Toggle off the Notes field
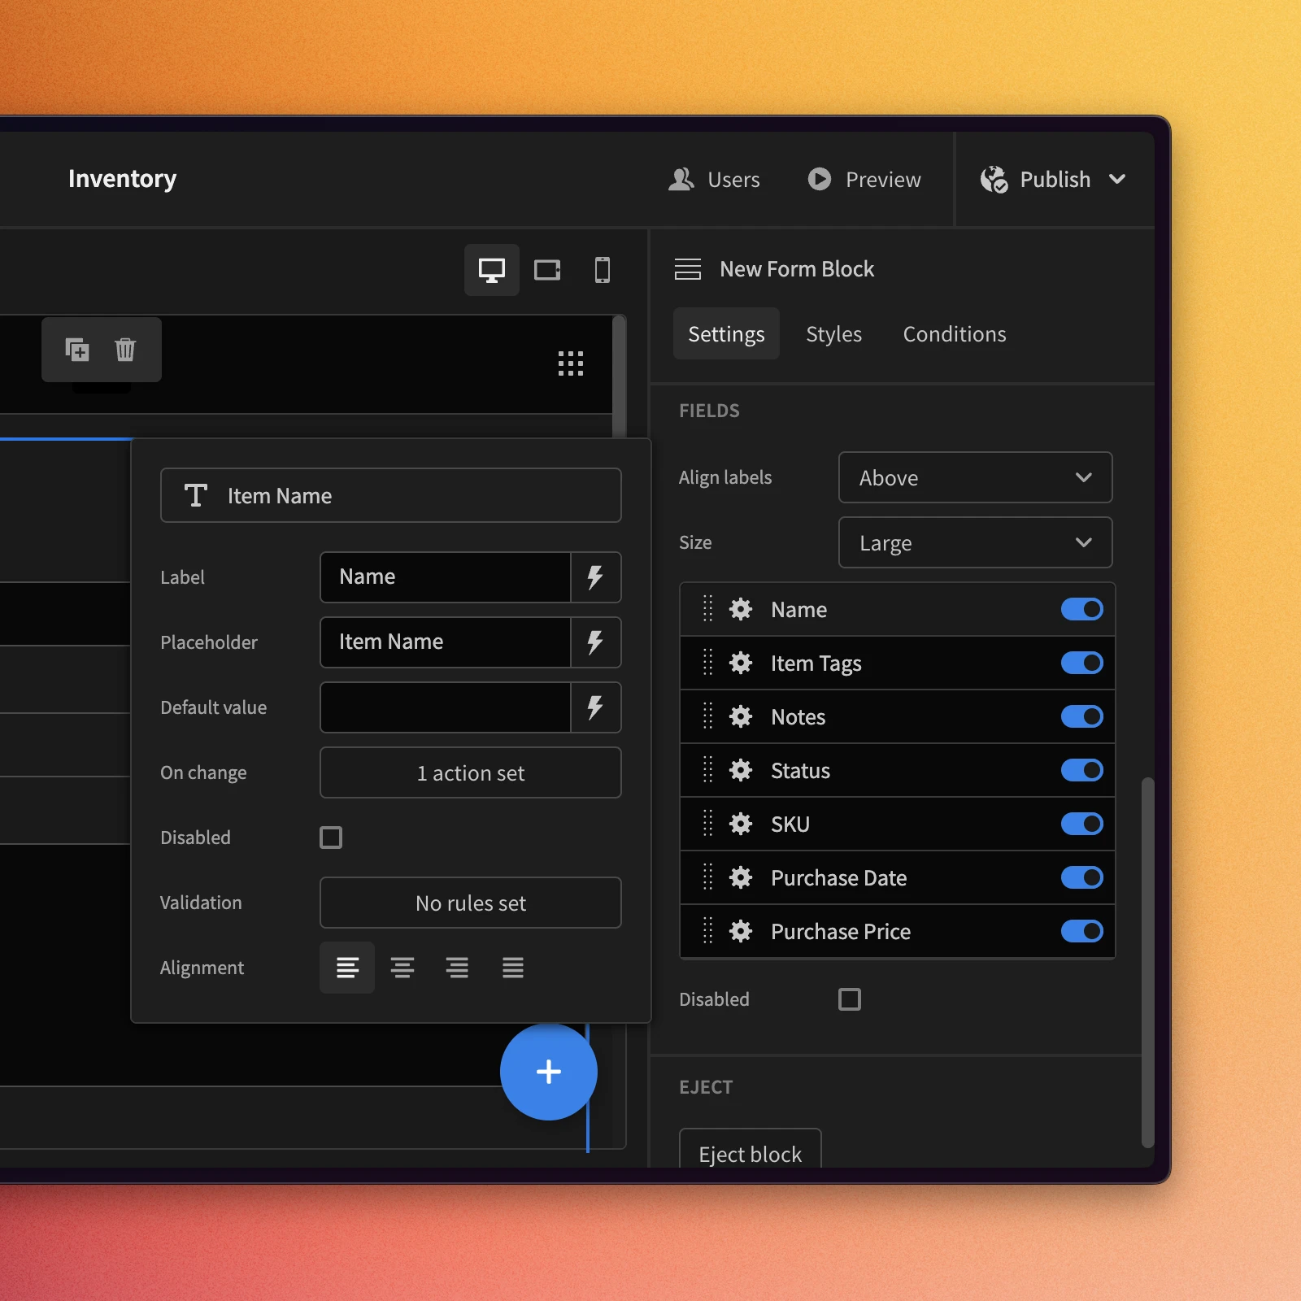1301x1301 pixels. tap(1082, 716)
